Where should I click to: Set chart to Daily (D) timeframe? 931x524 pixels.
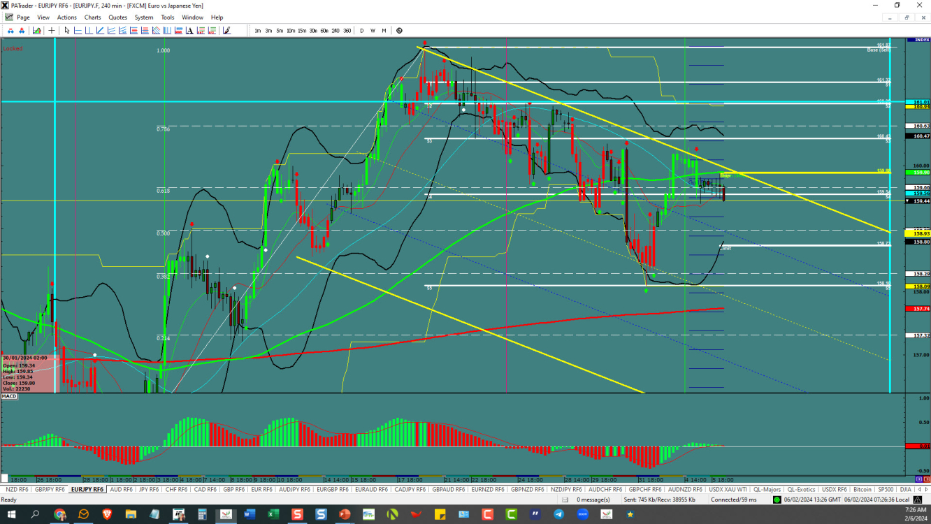click(x=361, y=31)
